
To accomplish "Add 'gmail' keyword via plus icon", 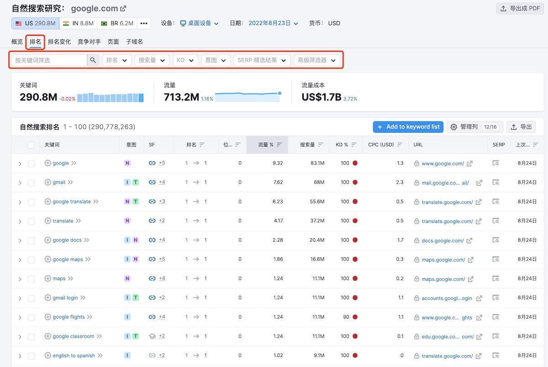I will [47, 182].
